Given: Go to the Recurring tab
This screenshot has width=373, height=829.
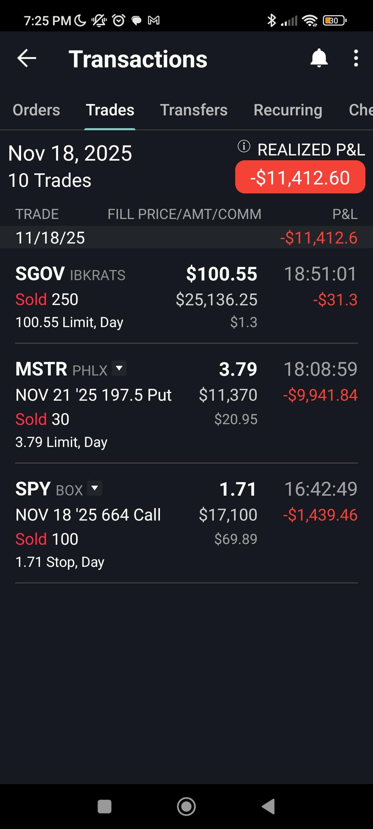Looking at the screenshot, I should (288, 110).
